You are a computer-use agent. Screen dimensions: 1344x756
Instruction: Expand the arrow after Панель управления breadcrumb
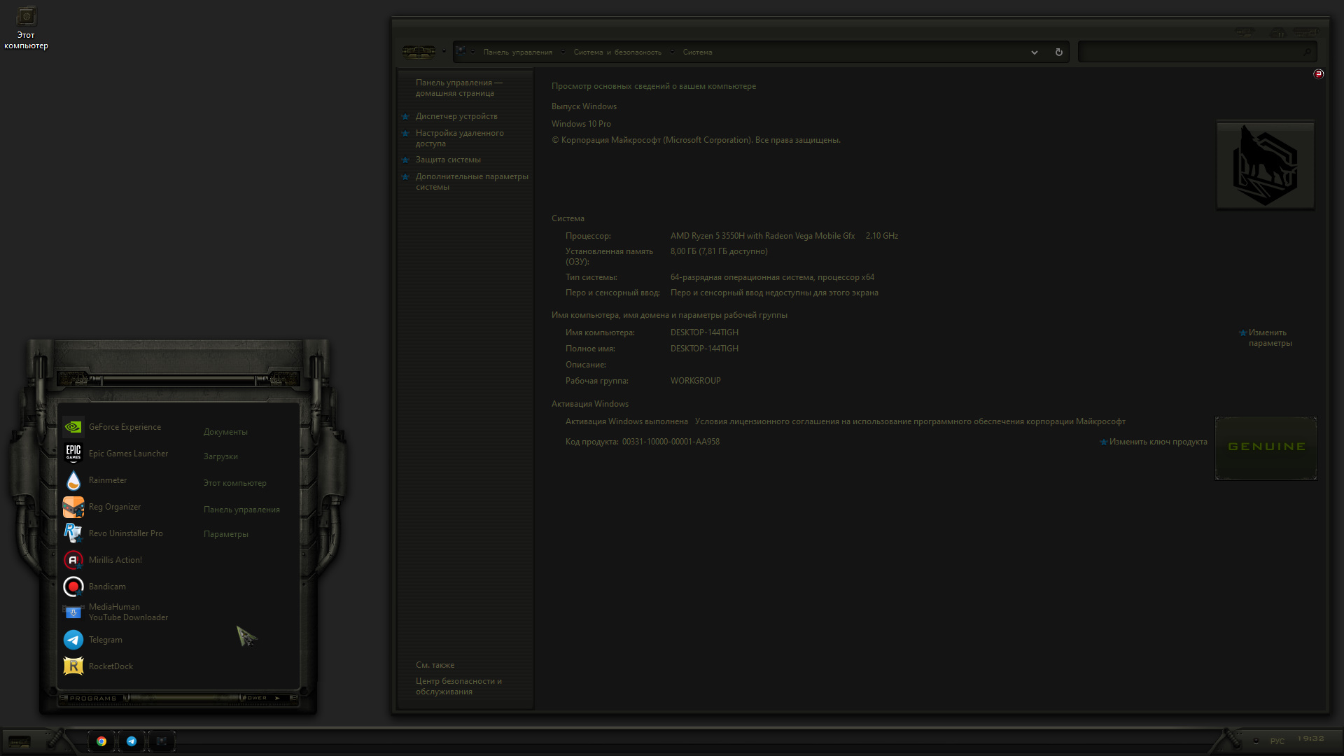click(563, 52)
